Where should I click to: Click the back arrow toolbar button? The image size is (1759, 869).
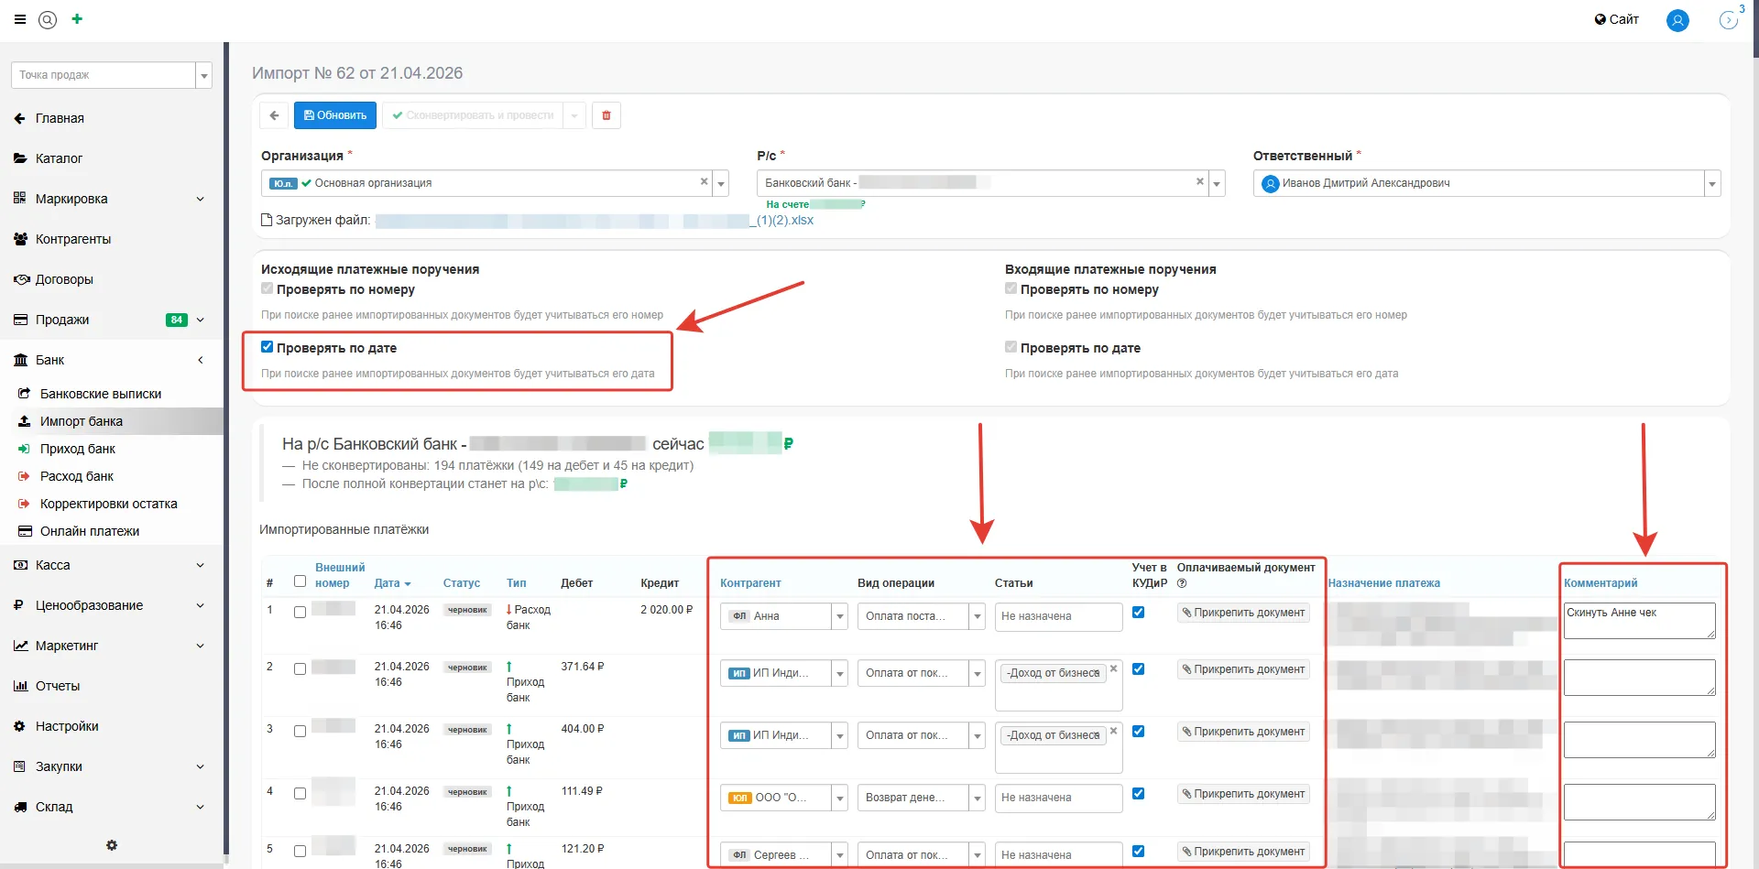(274, 115)
